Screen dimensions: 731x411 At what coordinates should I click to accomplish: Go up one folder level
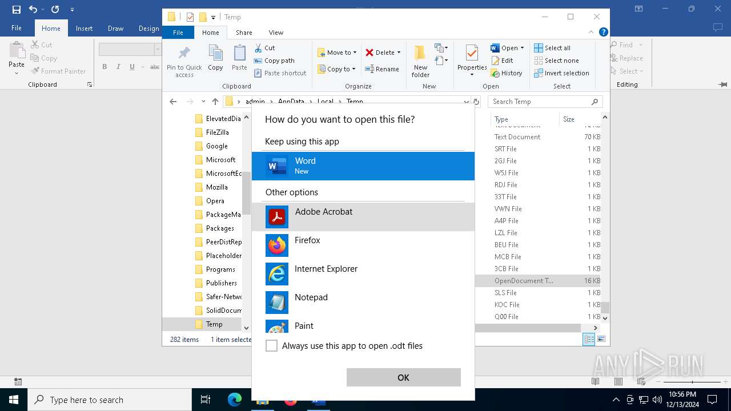click(215, 102)
